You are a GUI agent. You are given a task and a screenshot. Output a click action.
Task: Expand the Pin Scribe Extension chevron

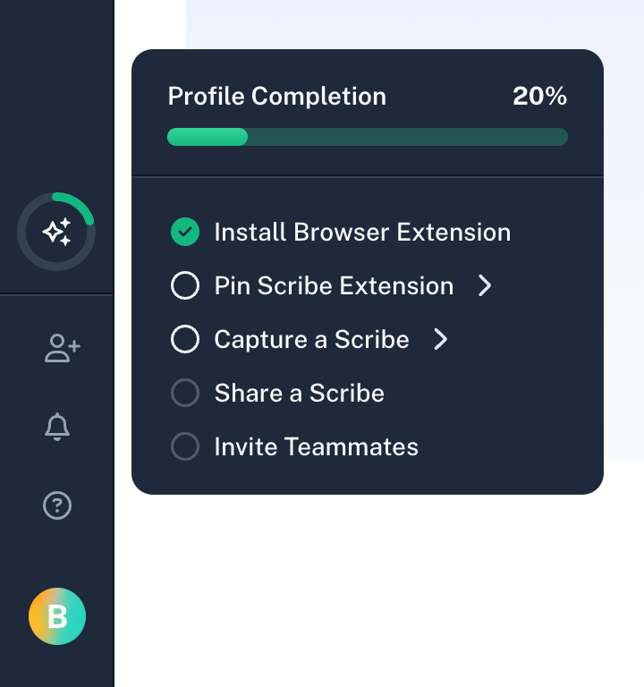click(x=485, y=286)
